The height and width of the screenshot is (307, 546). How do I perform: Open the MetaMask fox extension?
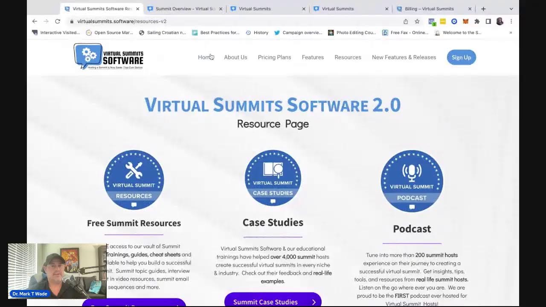[x=465, y=21]
